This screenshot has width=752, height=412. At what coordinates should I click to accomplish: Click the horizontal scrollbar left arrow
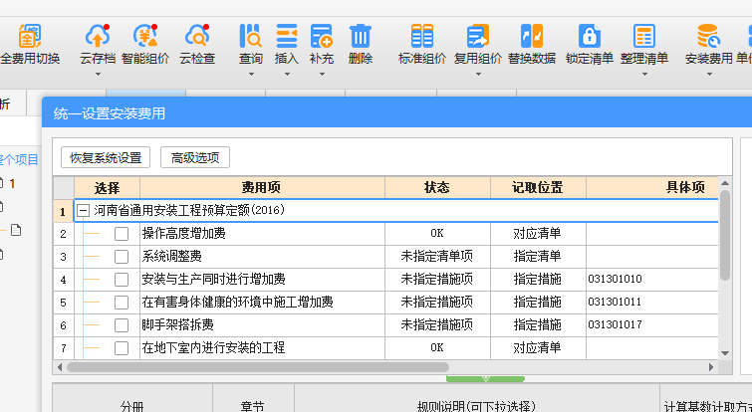click(60, 367)
